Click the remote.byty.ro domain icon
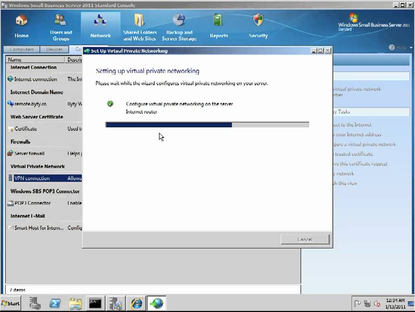This screenshot has height=312, width=415. point(10,104)
